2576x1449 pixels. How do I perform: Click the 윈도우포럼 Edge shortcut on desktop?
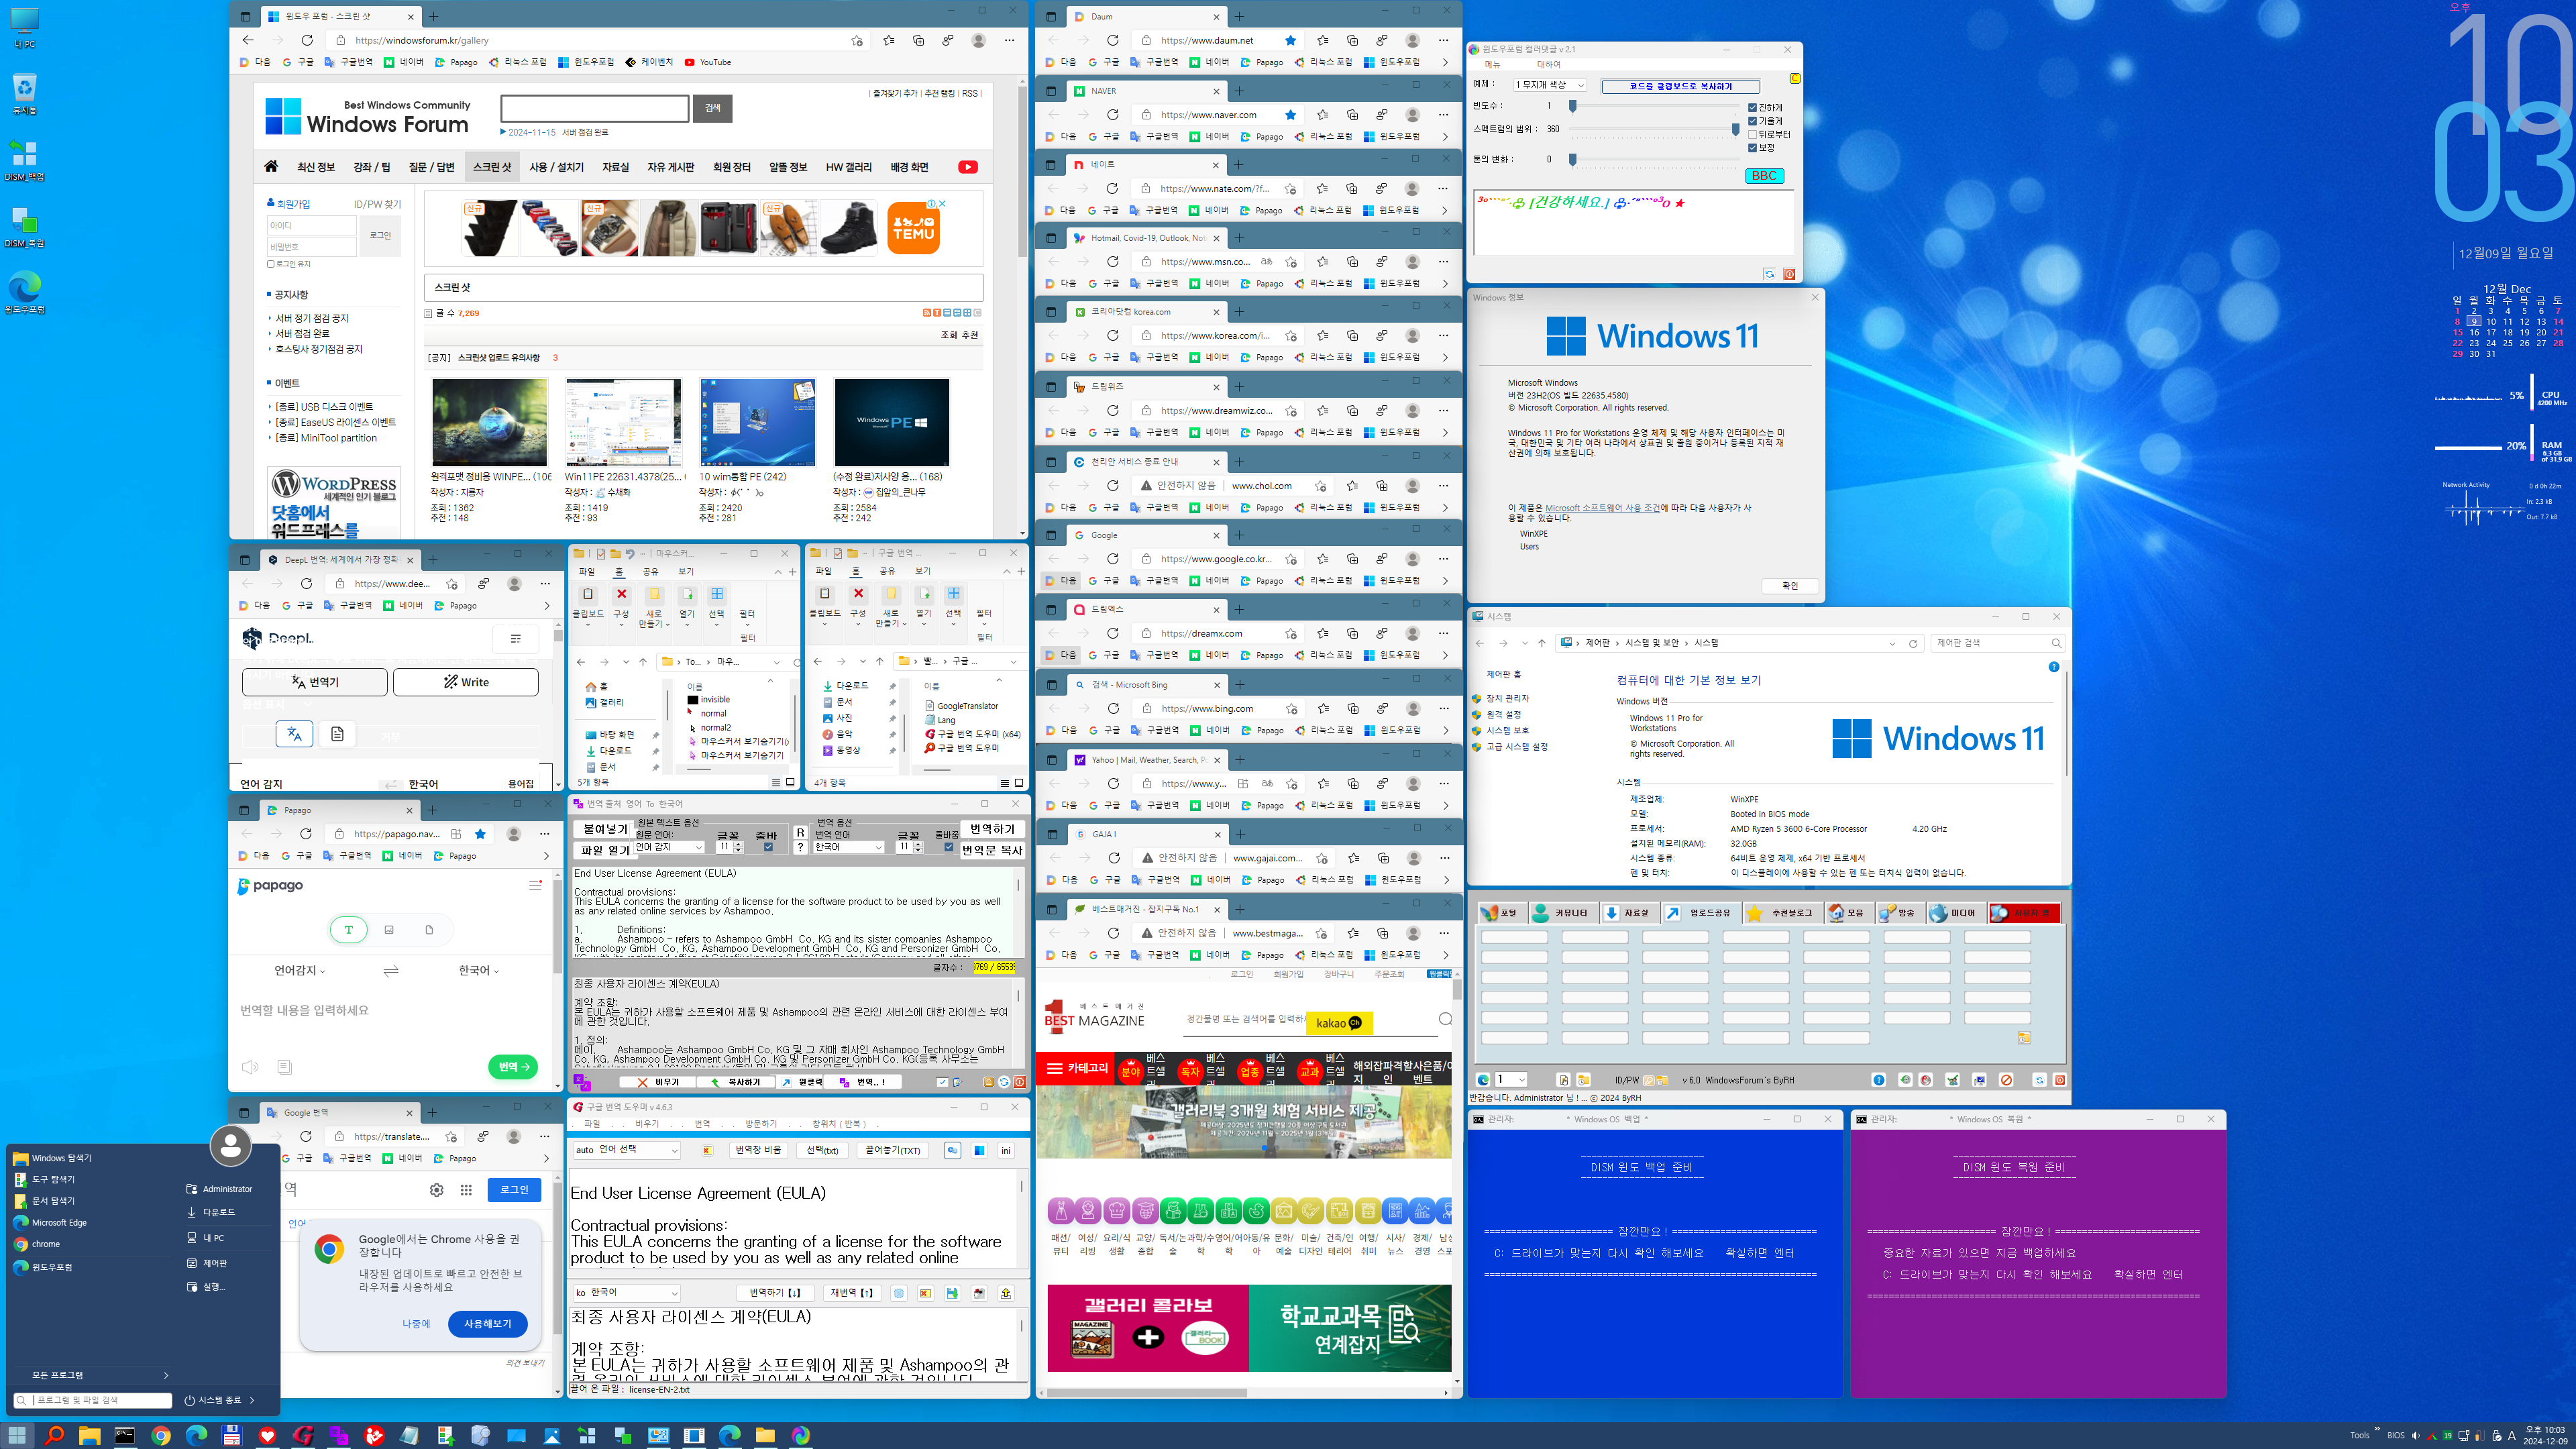pos(25,292)
